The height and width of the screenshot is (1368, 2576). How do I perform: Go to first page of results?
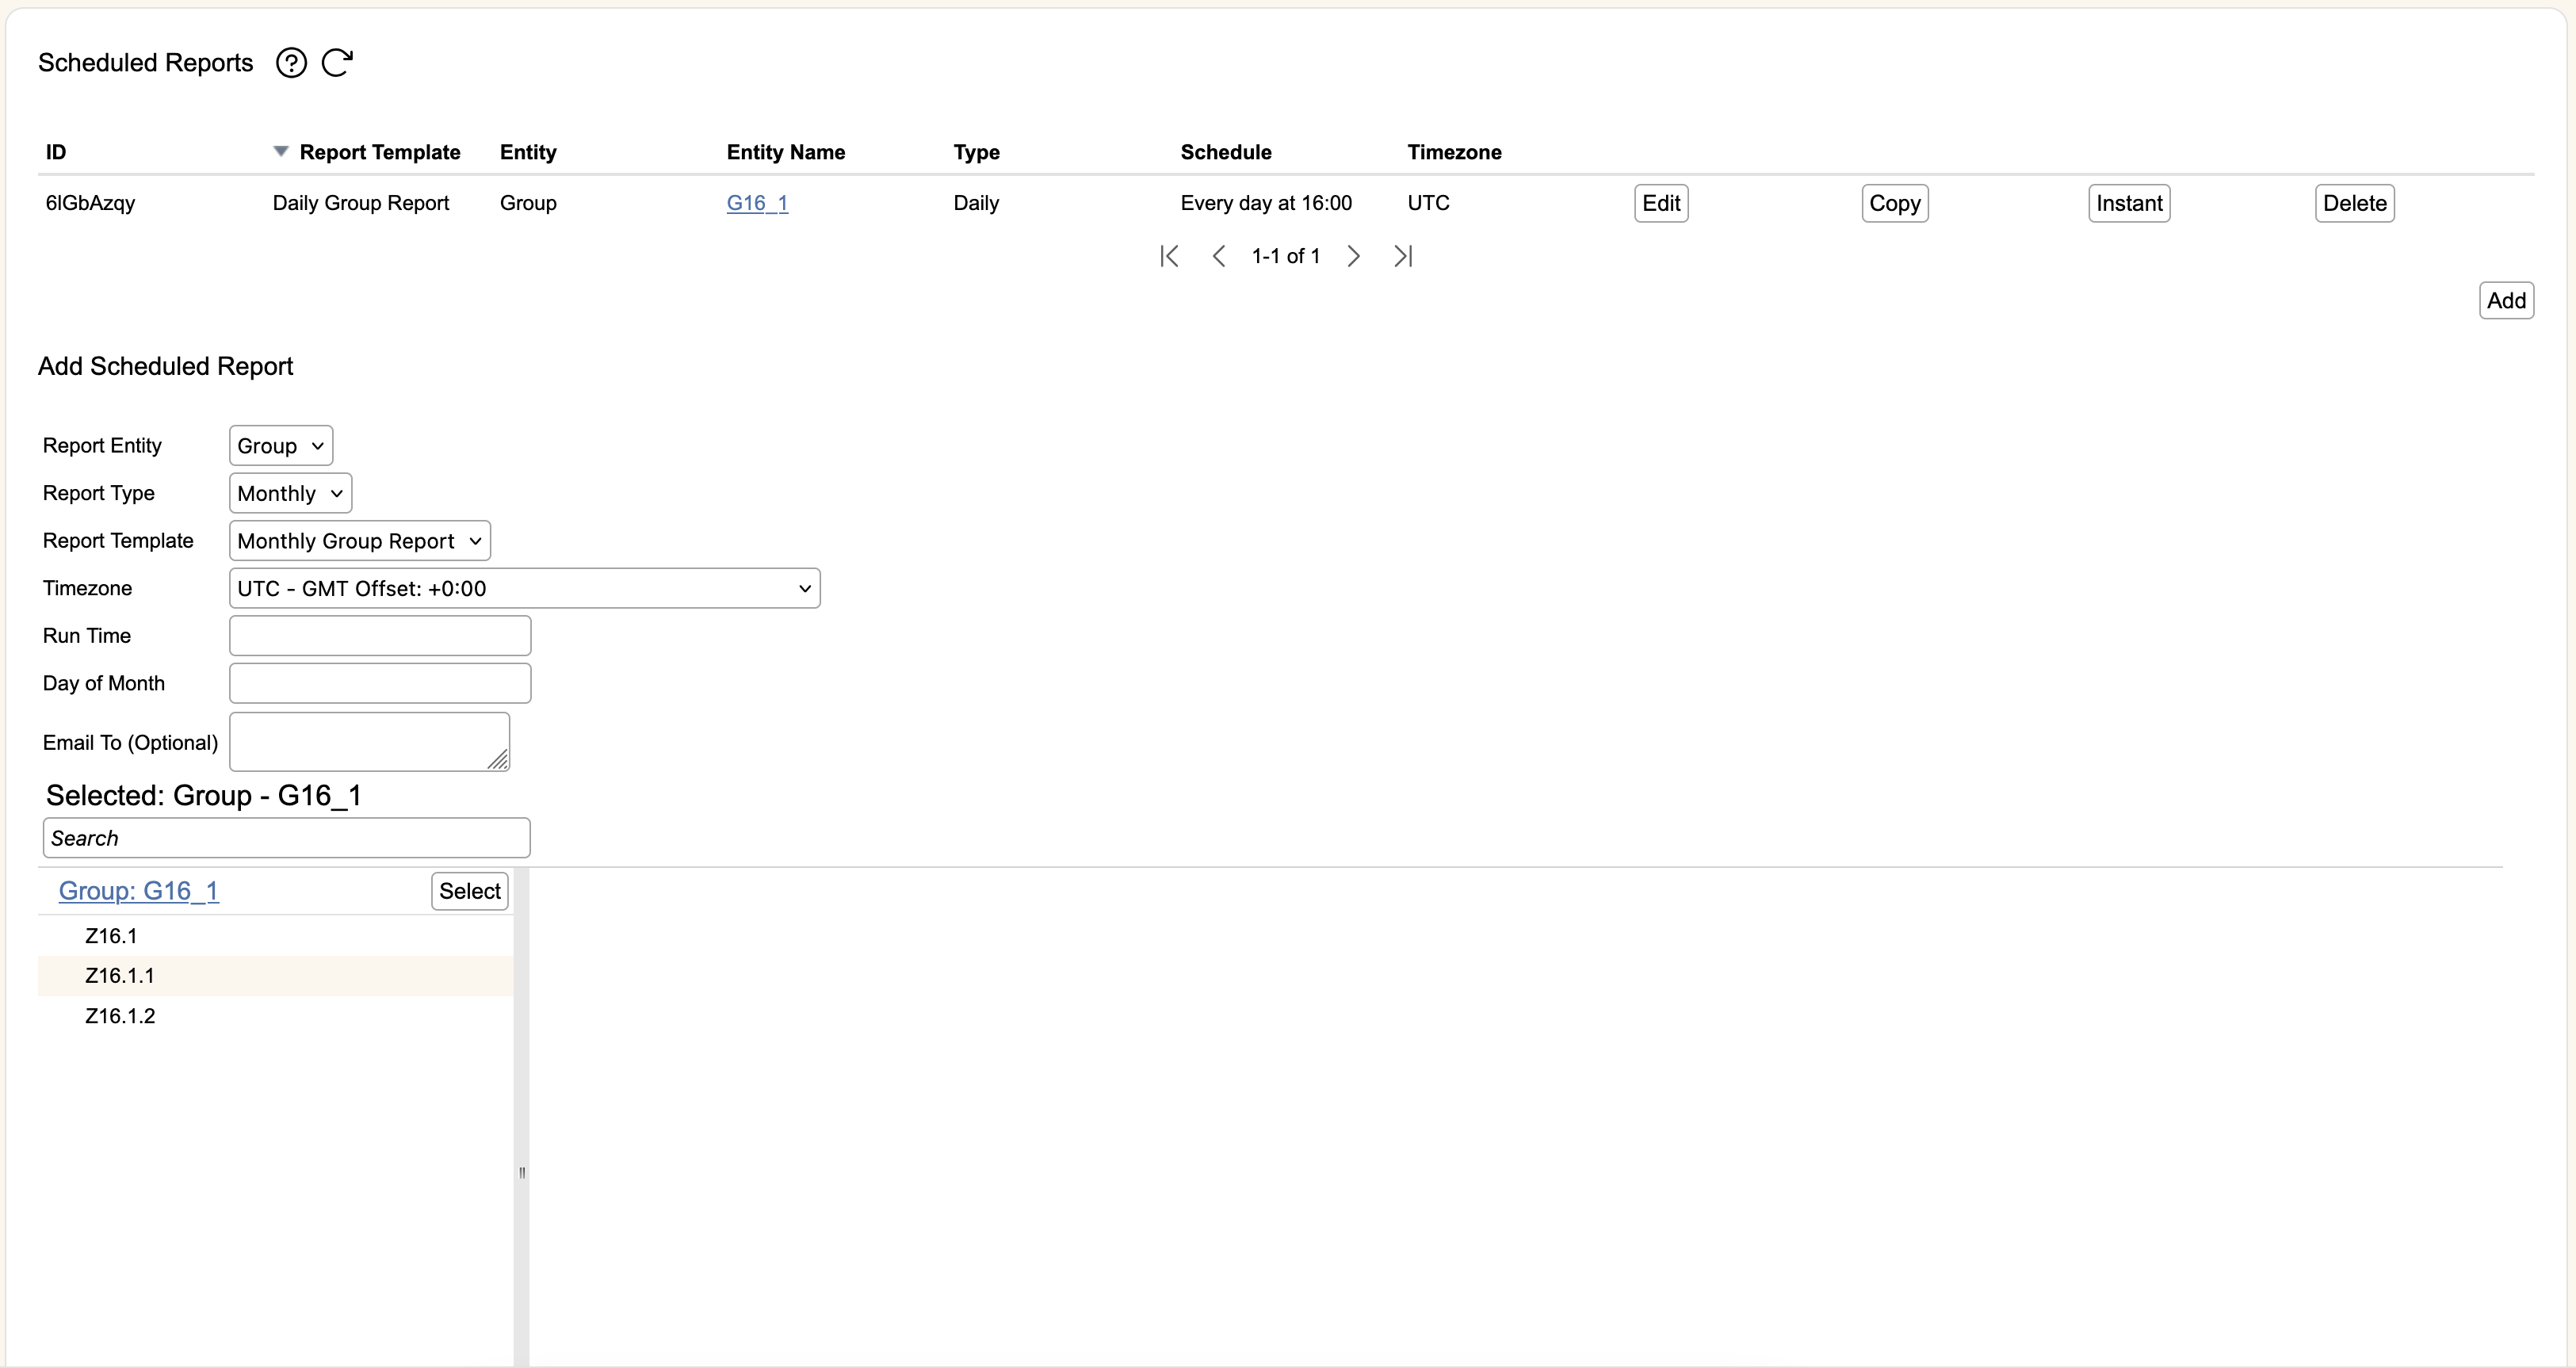(x=1169, y=256)
